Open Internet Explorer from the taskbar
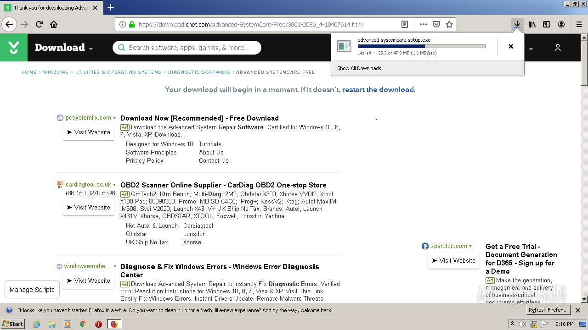 click(36, 324)
